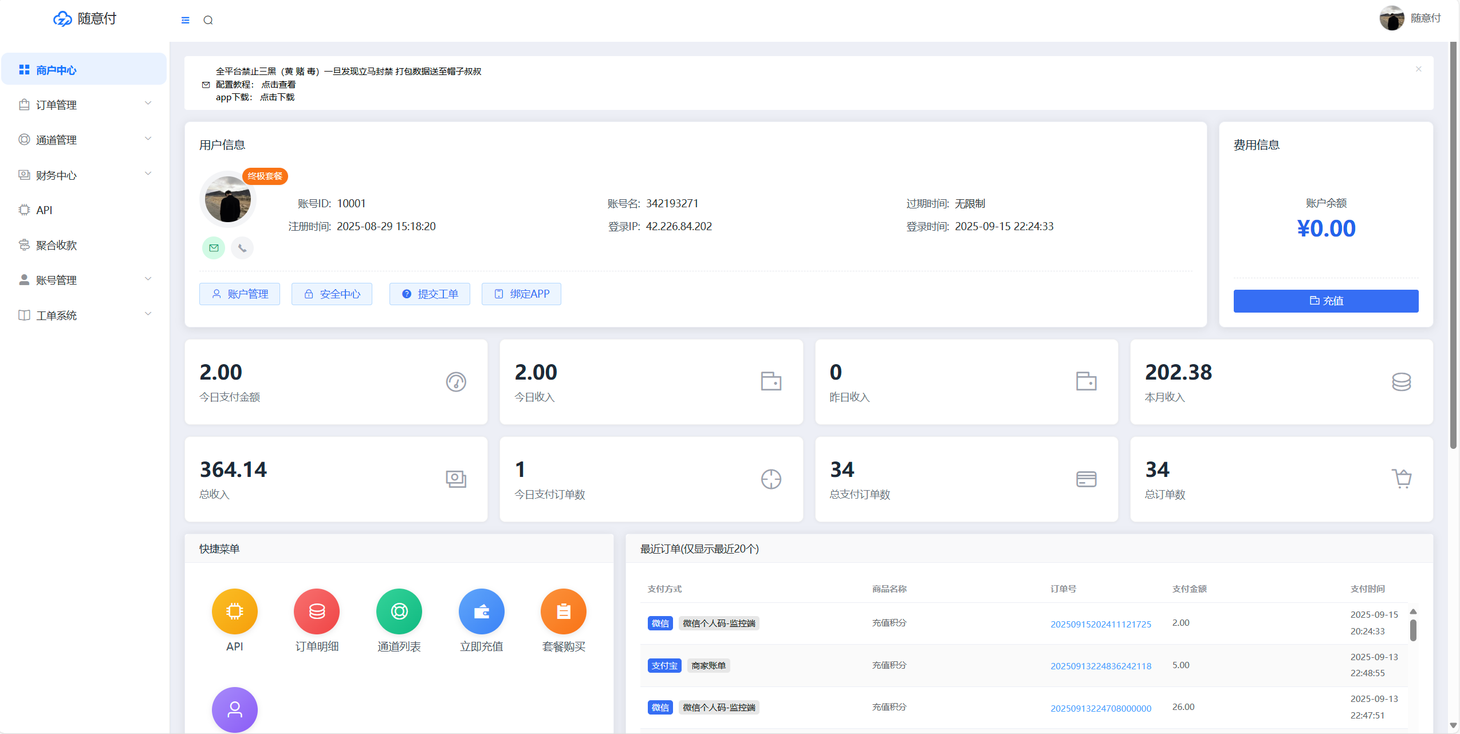Click the 安全中心 button

332,294
